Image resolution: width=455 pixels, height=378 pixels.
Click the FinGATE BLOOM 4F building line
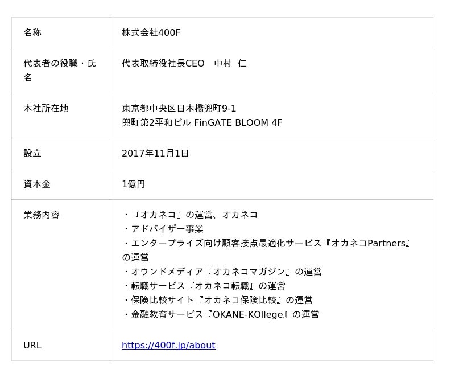click(x=201, y=122)
